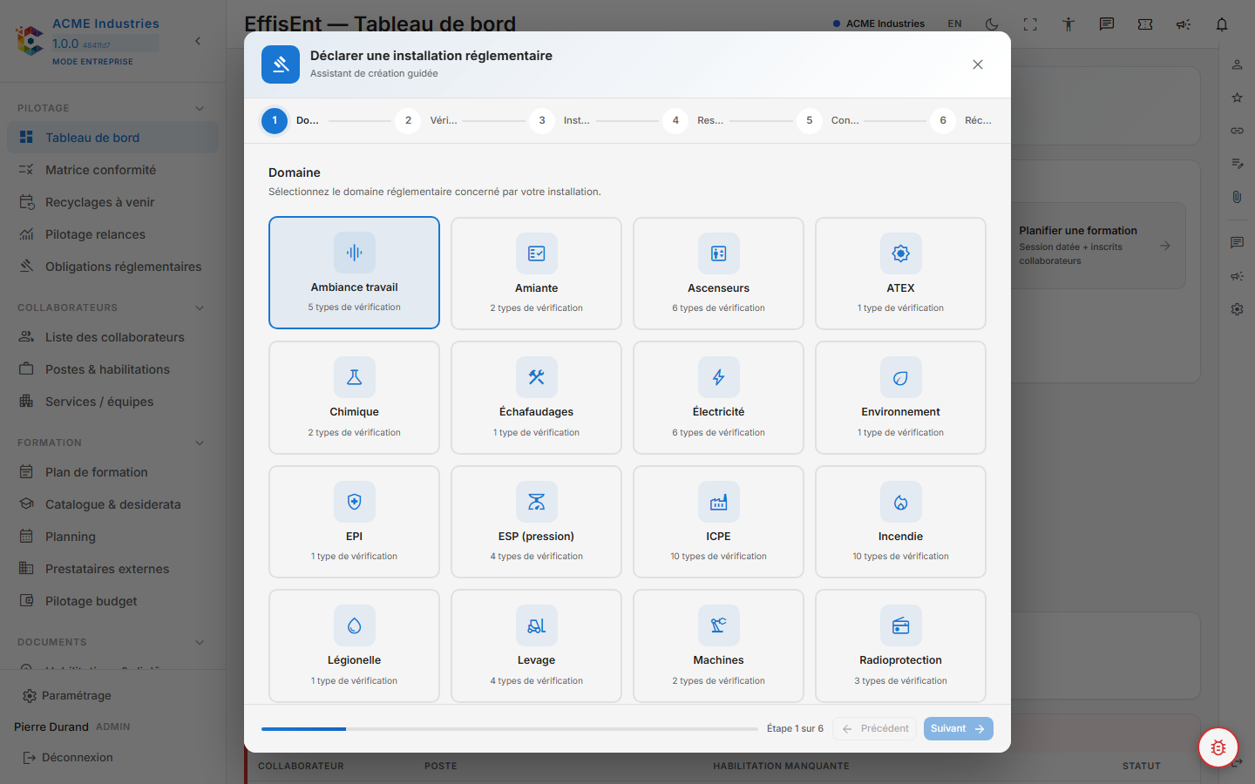Open Postes & habilitations in sidebar
This screenshot has width=1255, height=784.
tap(112, 369)
